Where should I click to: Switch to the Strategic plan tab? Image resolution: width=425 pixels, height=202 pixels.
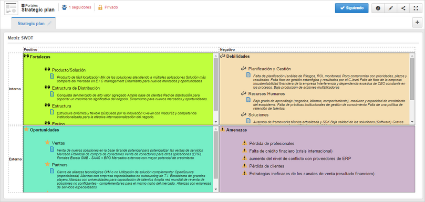click(31, 24)
